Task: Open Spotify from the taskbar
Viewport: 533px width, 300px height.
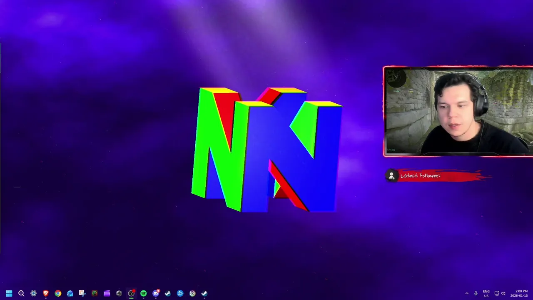Action: pos(143,293)
